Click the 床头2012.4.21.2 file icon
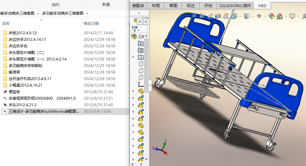The height and width of the screenshot is (166, 306). click(5, 105)
